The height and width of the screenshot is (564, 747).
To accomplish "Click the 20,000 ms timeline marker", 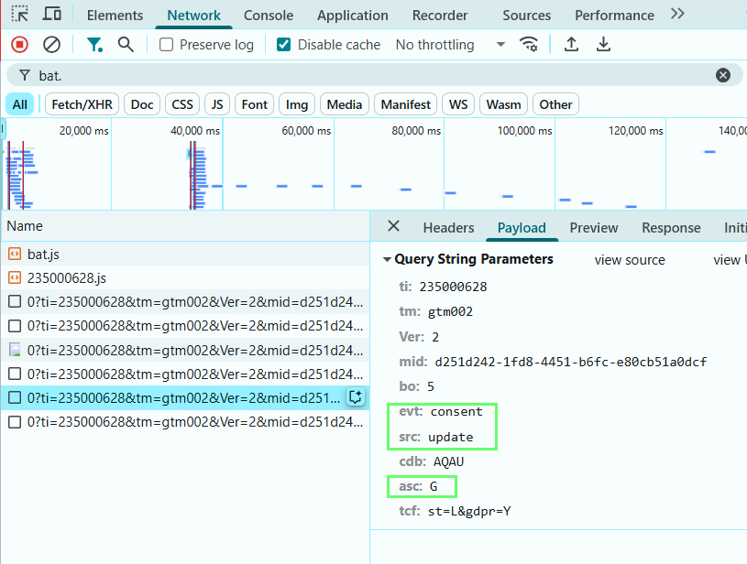I will (x=83, y=130).
